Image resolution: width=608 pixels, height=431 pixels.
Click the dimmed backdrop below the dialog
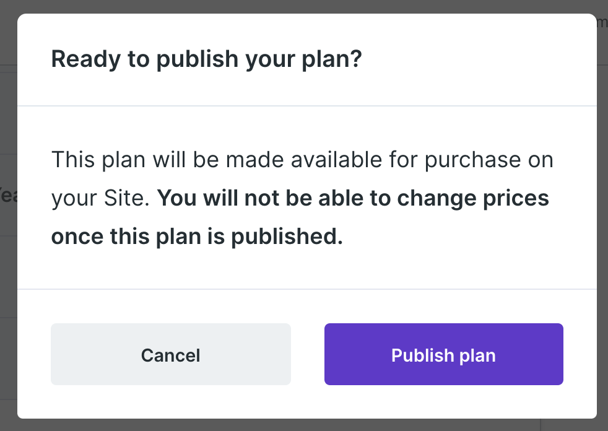(x=303, y=425)
